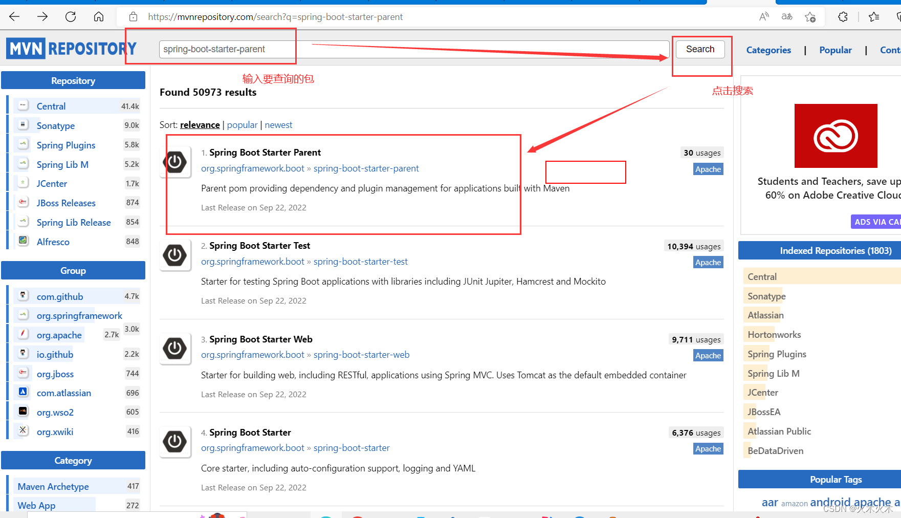Click the org.xwiki group icon
Viewport: 901px width, 518px height.
click(23, 430)
